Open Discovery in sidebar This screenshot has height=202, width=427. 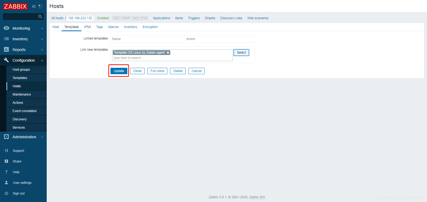click(x=26, y=119)
